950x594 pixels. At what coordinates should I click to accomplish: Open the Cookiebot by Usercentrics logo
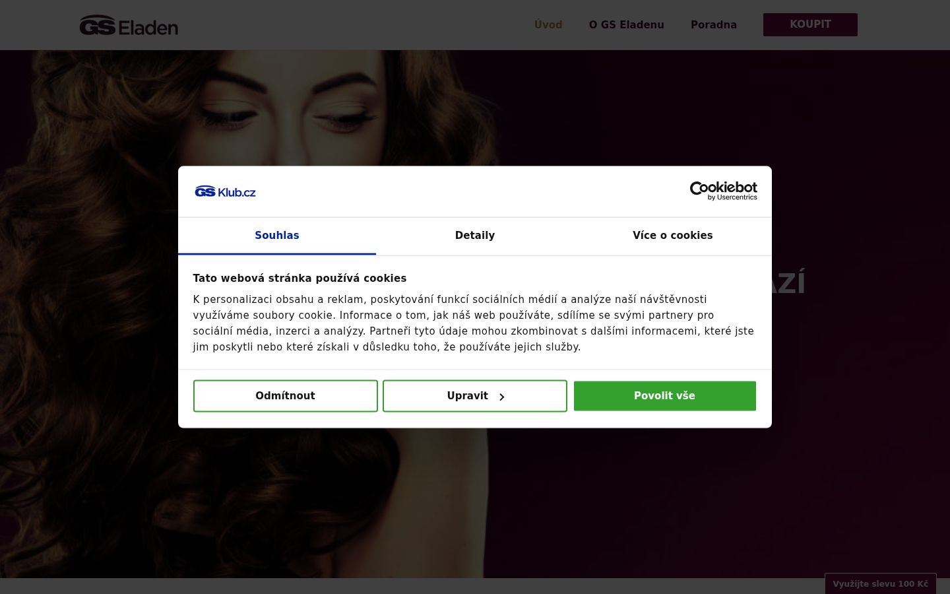[x=723, y=191]
